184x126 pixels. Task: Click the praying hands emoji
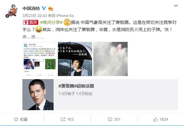pos(67,22)
